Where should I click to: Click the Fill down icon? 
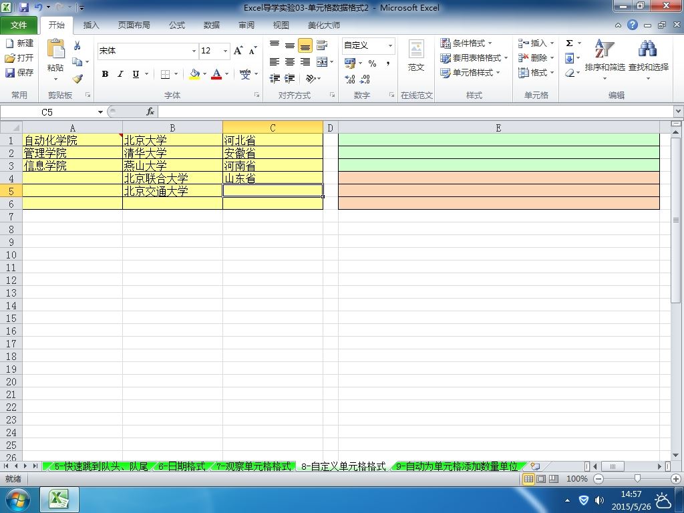pos(569,58)
